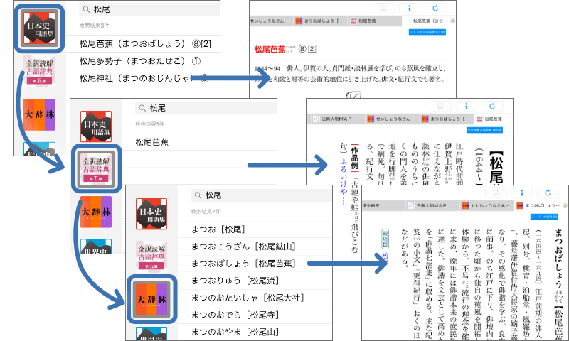Select 大辞林 icon in the 3-result search panel
The height and width of the screenshot is (341, 569).
[39, 114]
